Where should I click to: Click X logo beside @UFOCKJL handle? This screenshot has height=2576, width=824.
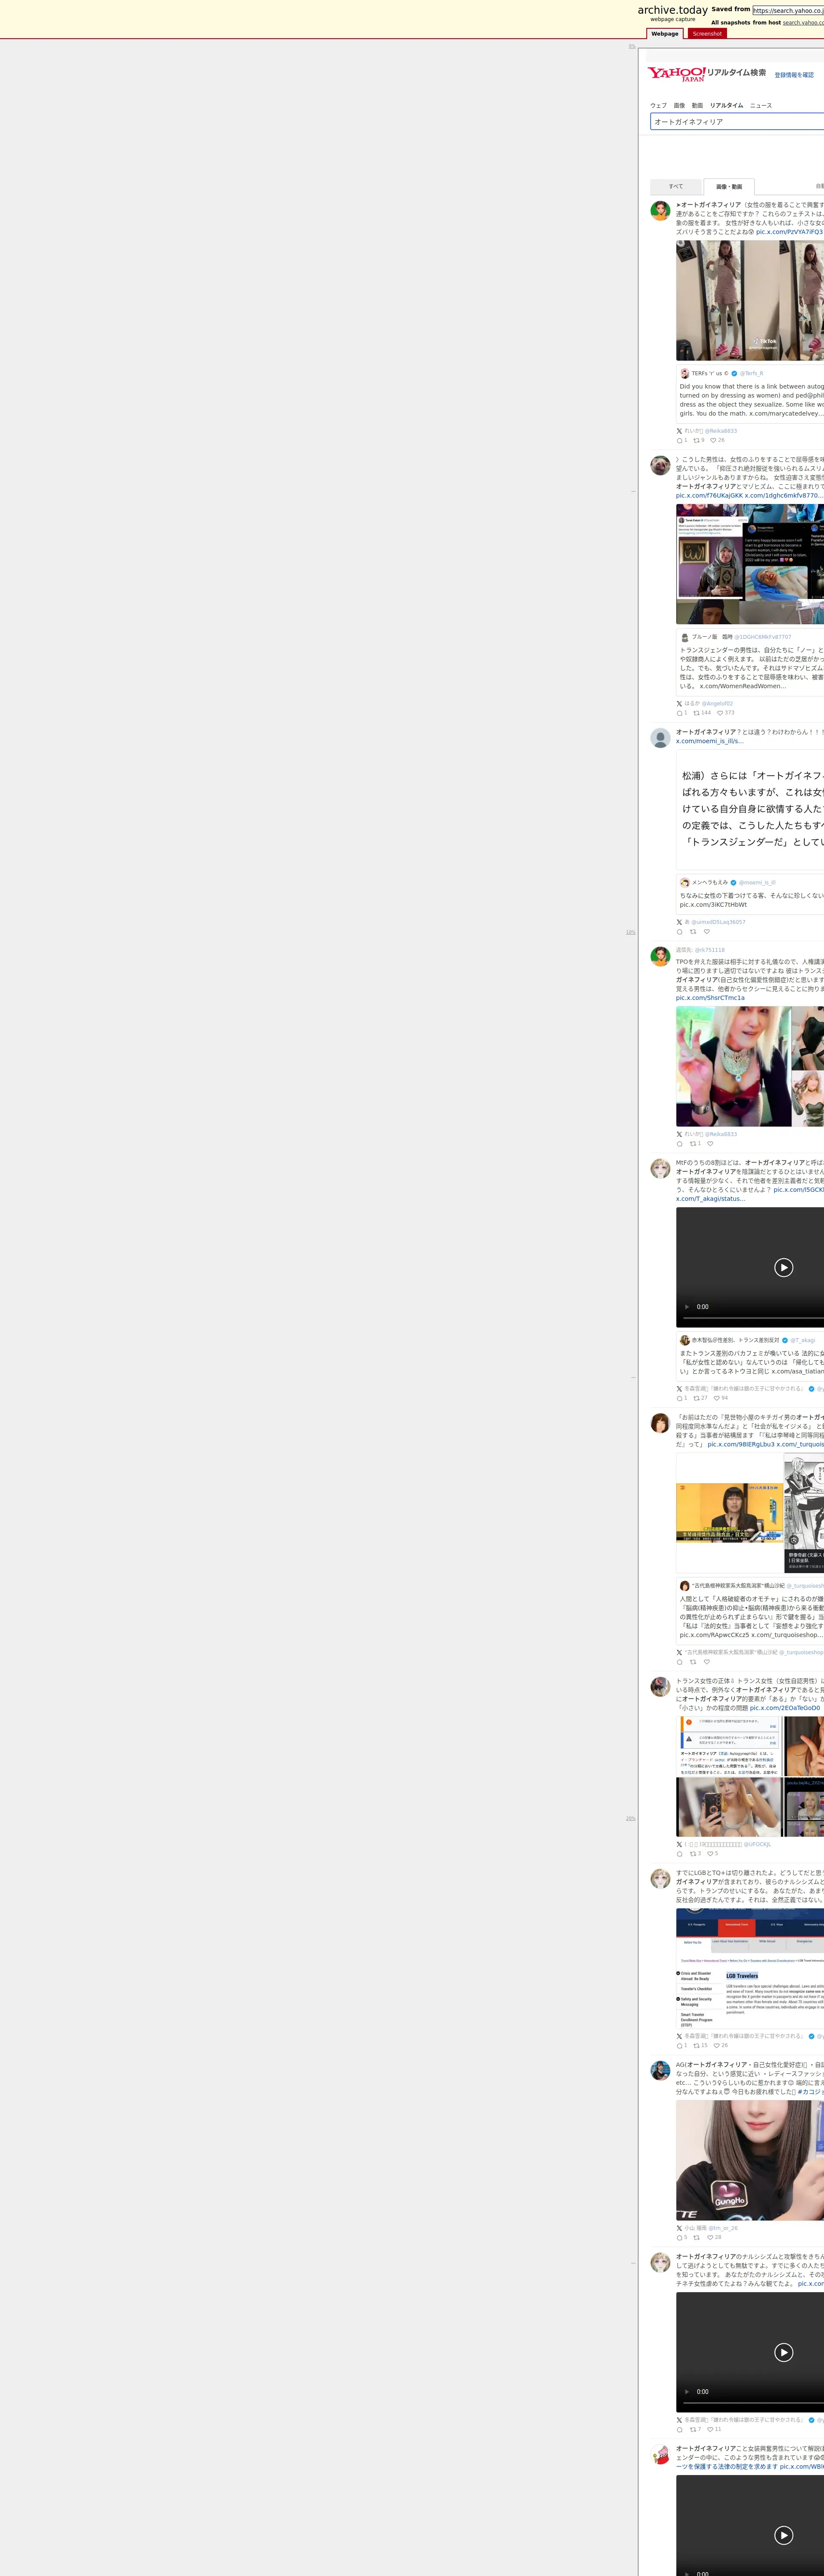[x=679, y=1844]
